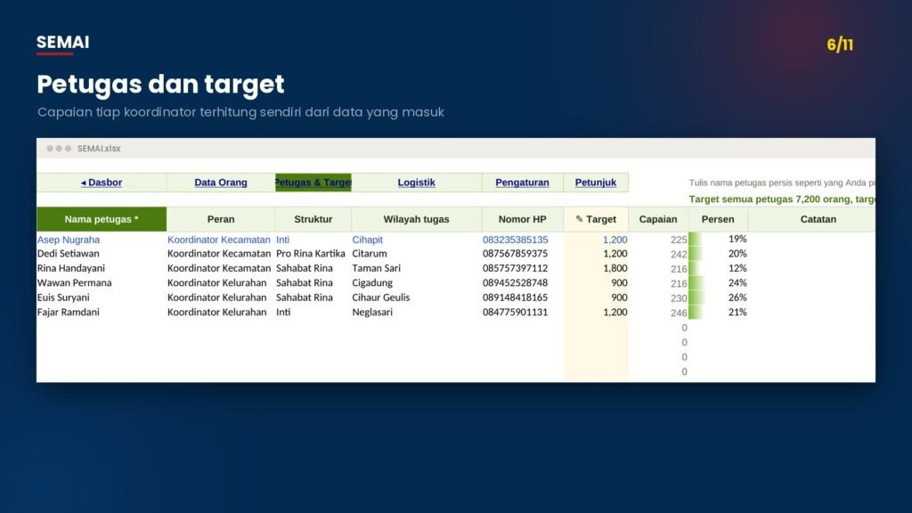The height and width of the screenshot is (513, 912).
Task: Go to the Data Orang tab
Action: pyautogui.click(x=221, y=183)
